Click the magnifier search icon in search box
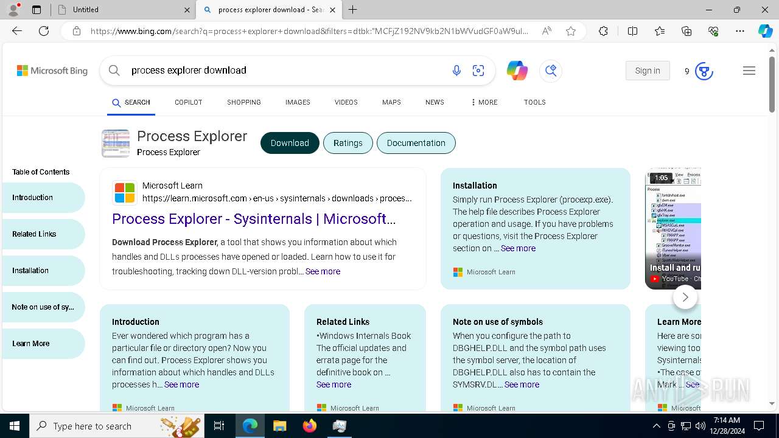 pos(114,71)
